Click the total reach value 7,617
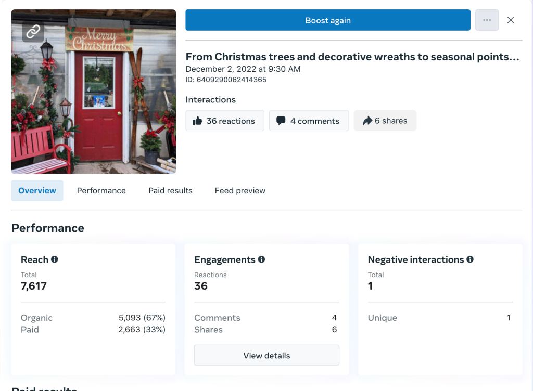This screenshot has height=391, width=533. [x=34, y=286]
